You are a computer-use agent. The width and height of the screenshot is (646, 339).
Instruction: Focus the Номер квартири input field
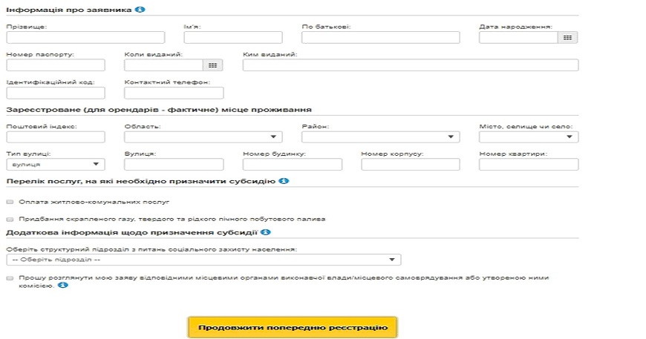tap(529, 164)
